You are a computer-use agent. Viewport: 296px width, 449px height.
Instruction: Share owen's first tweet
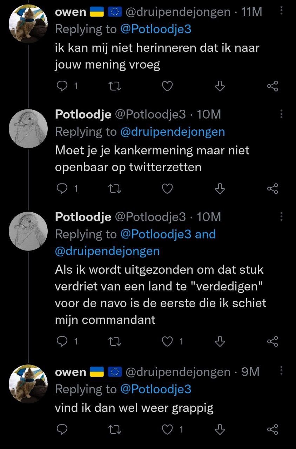click(273, 86)
